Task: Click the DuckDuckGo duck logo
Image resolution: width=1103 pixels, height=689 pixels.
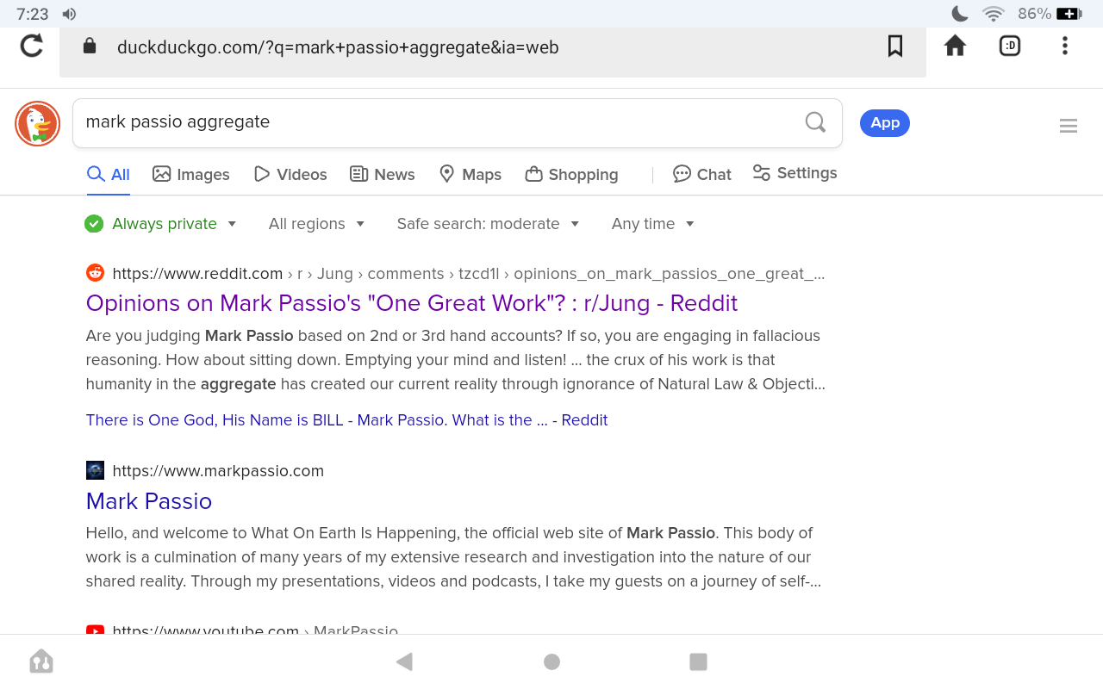Action: coord(37,123)
